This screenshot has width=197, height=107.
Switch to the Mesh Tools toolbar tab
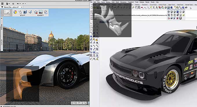point(172,5)
